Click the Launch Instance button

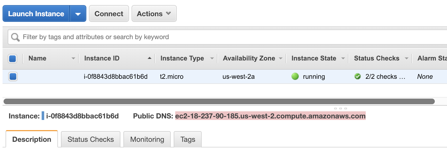[x=36, y=14]
